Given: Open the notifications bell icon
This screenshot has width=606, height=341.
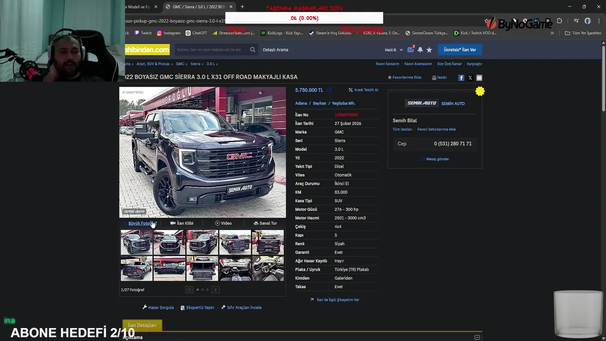Looking at the screenshot, I should (x=420, y=50).
